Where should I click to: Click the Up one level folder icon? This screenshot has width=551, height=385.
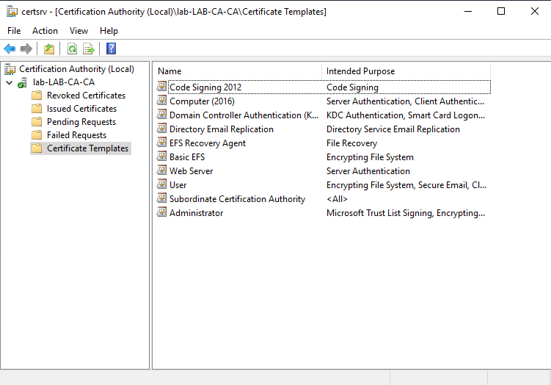pyautogui.click(x=48, y=49)
